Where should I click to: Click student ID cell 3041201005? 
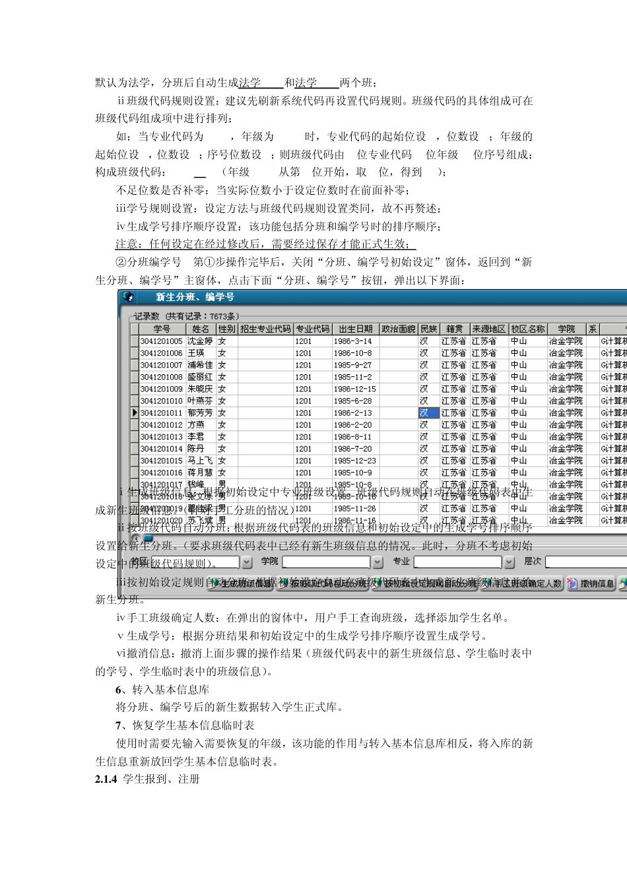[162, 341]
